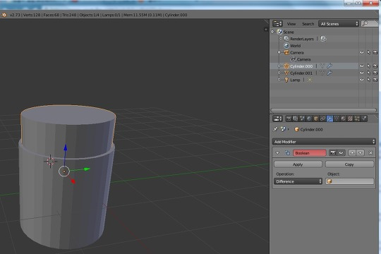The height and width of the screenshot is (254, 381).
Task: Toggle viewport visibility eye for Lamp
Action: tap(361, 80)
